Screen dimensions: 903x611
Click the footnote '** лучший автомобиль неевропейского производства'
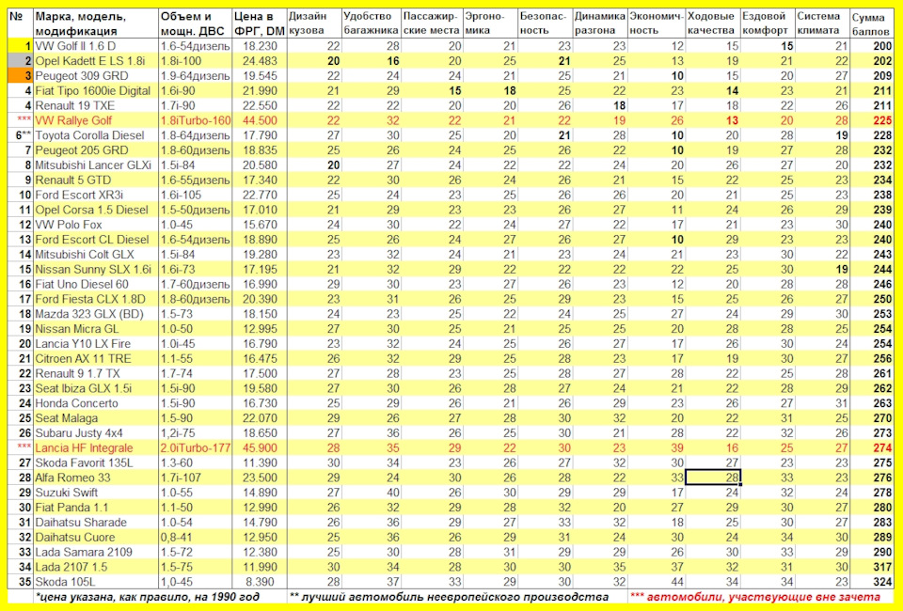click(x=450, y=597)
